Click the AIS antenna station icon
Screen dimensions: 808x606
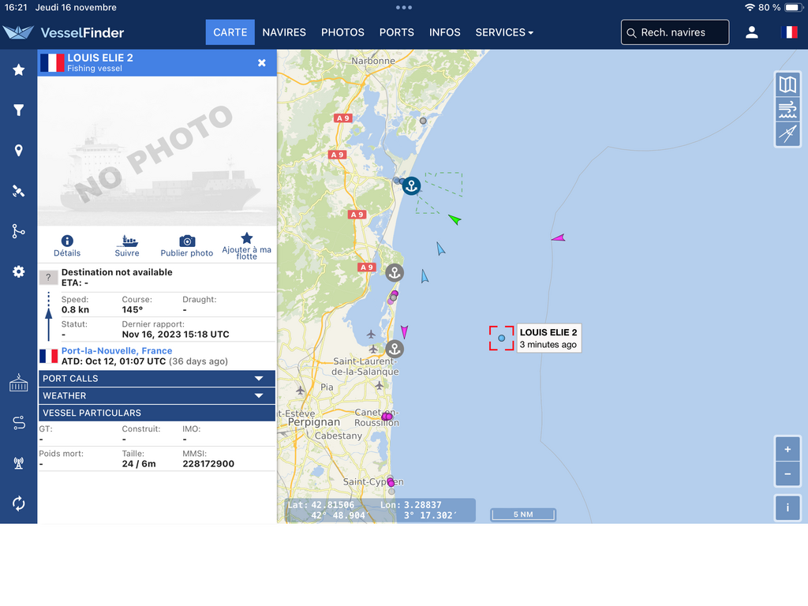[19, 463]
